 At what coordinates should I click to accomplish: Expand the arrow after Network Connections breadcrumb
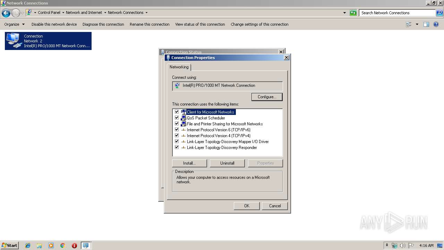(146, 12)
